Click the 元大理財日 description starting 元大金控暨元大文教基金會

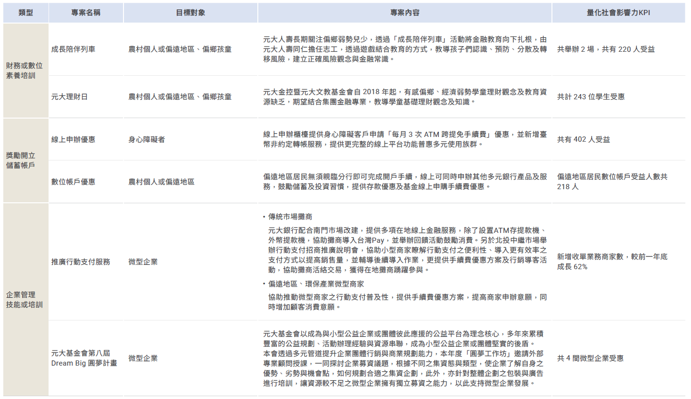405,96
